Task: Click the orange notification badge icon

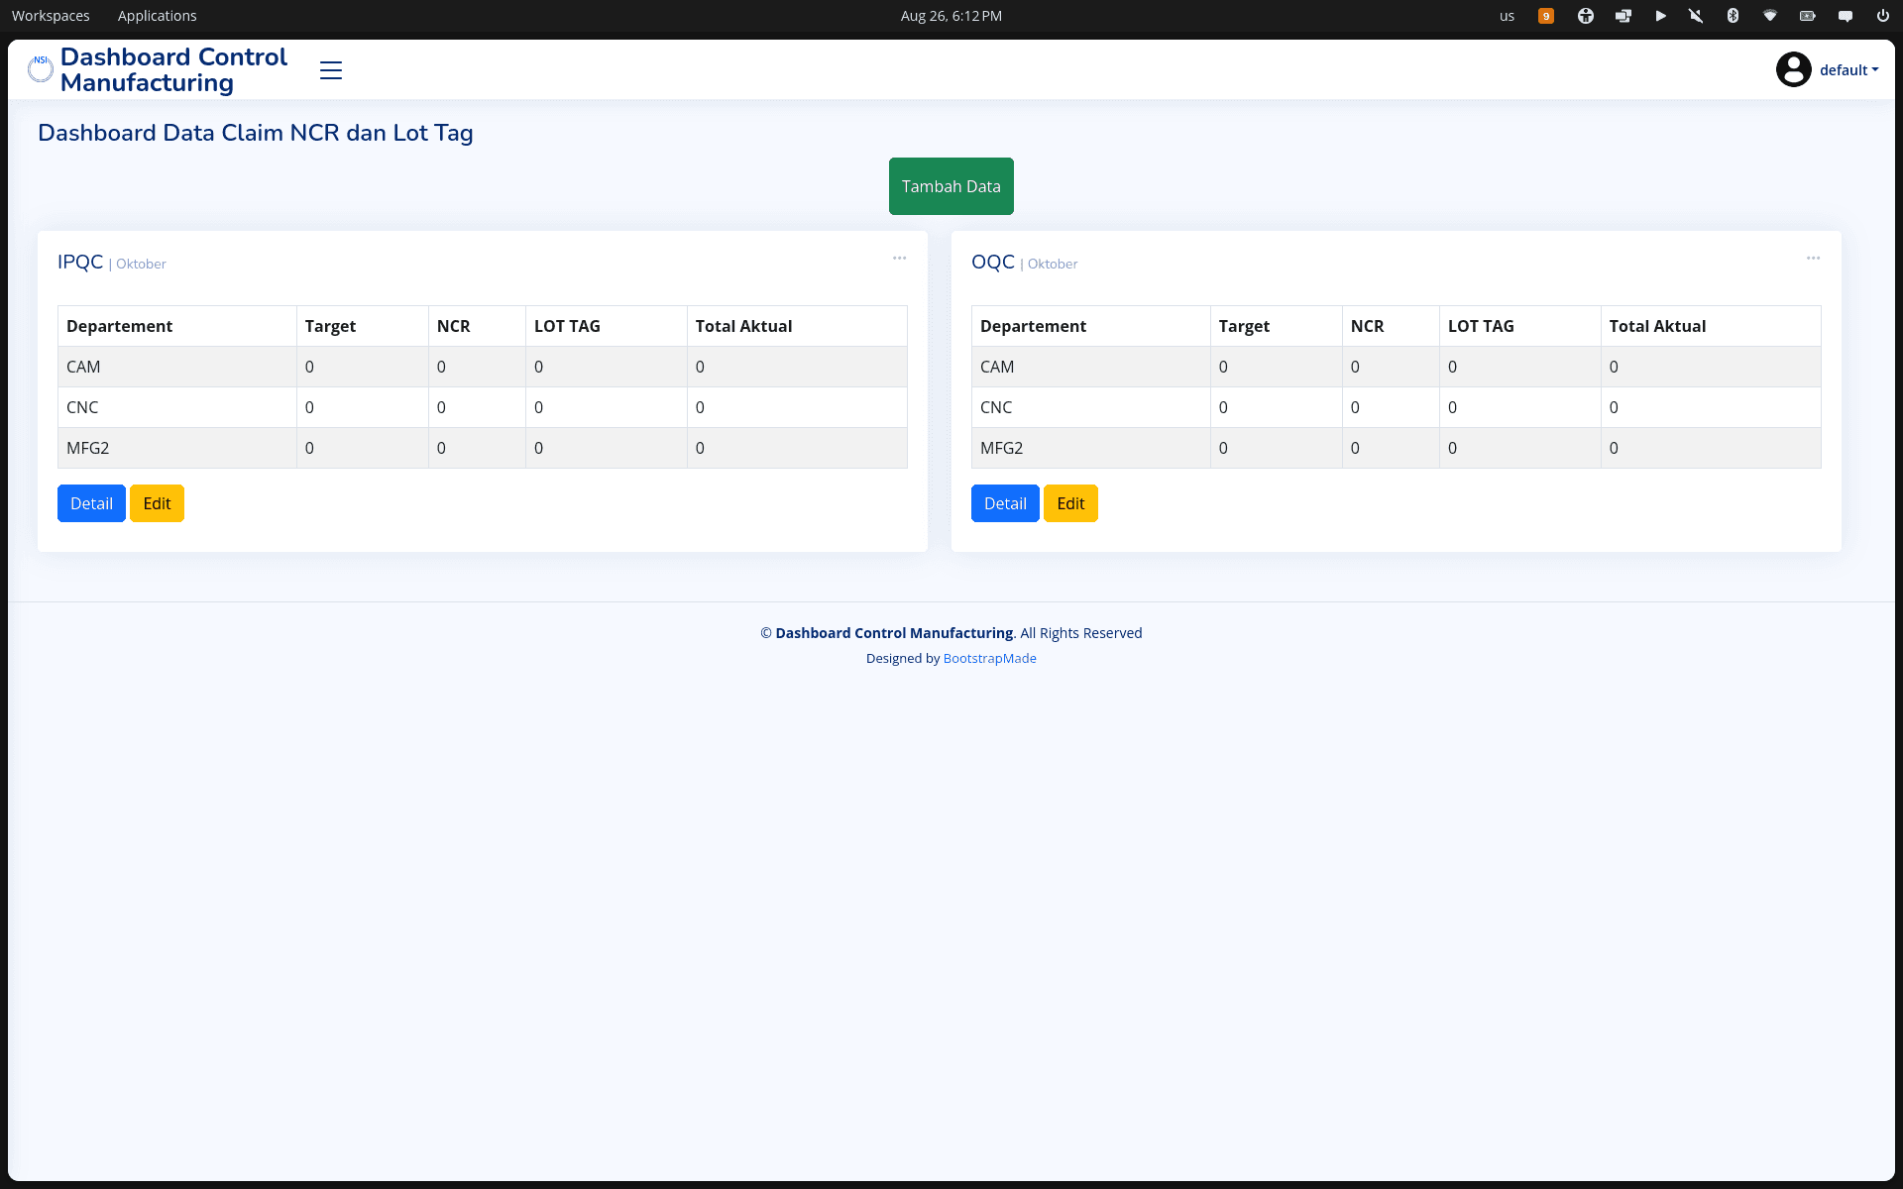Action: tap(1545, 16)
